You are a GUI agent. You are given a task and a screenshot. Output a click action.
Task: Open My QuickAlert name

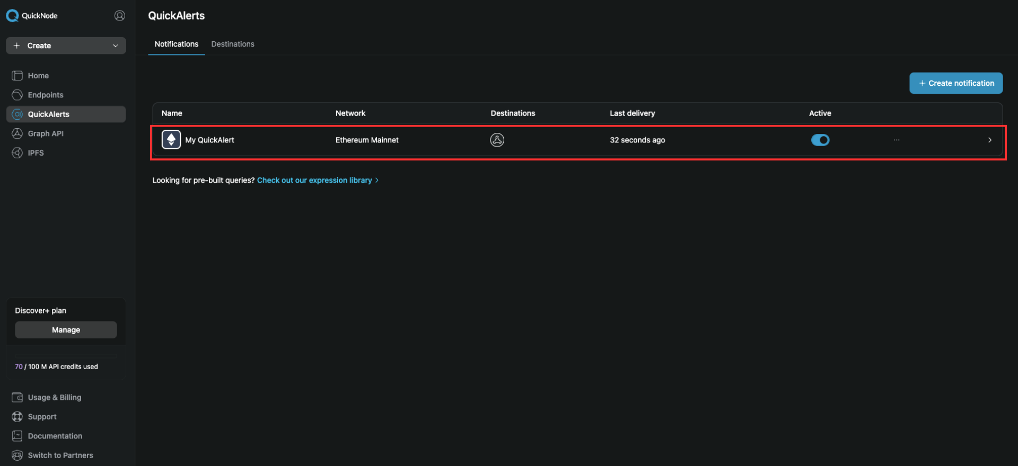(209, 140)
